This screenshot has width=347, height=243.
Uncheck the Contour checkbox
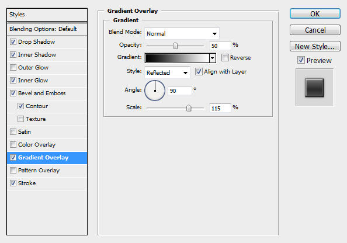[20, 106]
